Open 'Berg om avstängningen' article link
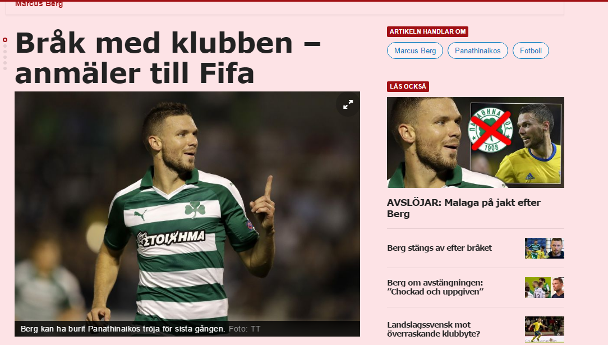Image resolution: width=608 pixels, height=345 pixels. point(435,287)
